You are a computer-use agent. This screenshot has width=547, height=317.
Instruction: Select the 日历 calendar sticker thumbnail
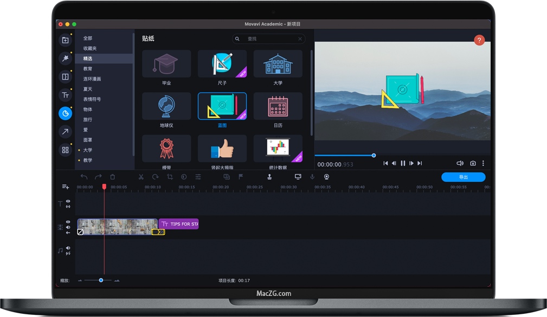(278, 106)
